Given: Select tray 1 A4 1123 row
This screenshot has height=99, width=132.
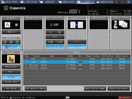Looking at the screenshot, I should coord(77,59).
